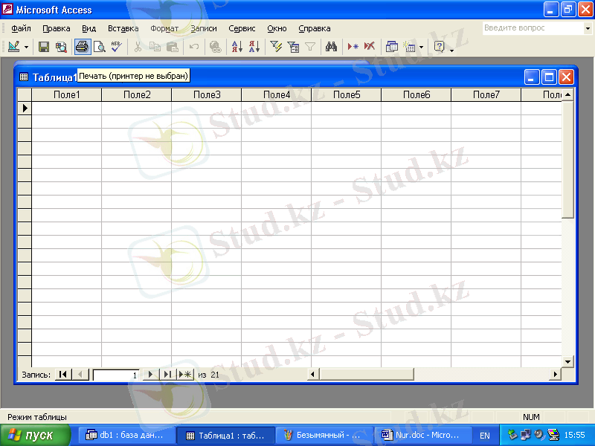This screenshot has height=446, width=595.
Task: Click the New Object toolbar icon
Action: pos(409,47)
